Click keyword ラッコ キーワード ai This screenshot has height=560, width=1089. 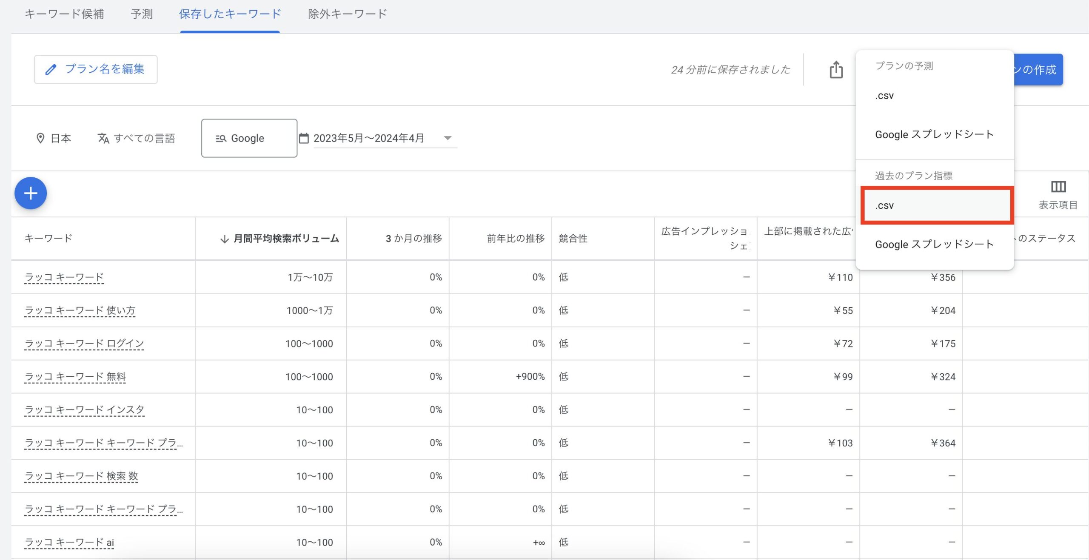[69, 543]
